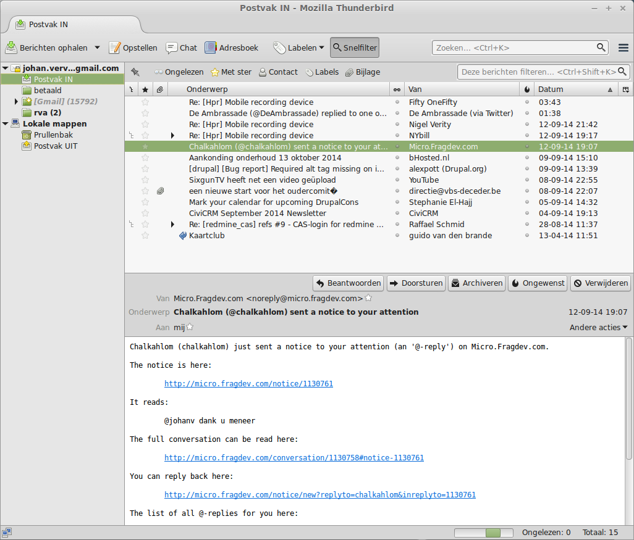Image resolution: width=634 pixels, height=540 pixels.
Task: Click the Berichten ophalen download icon
Action: [x=11, y=48]
